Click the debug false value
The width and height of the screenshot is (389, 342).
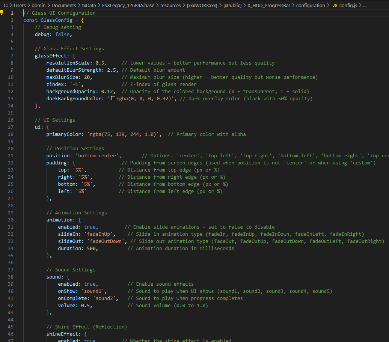(62, 34)
